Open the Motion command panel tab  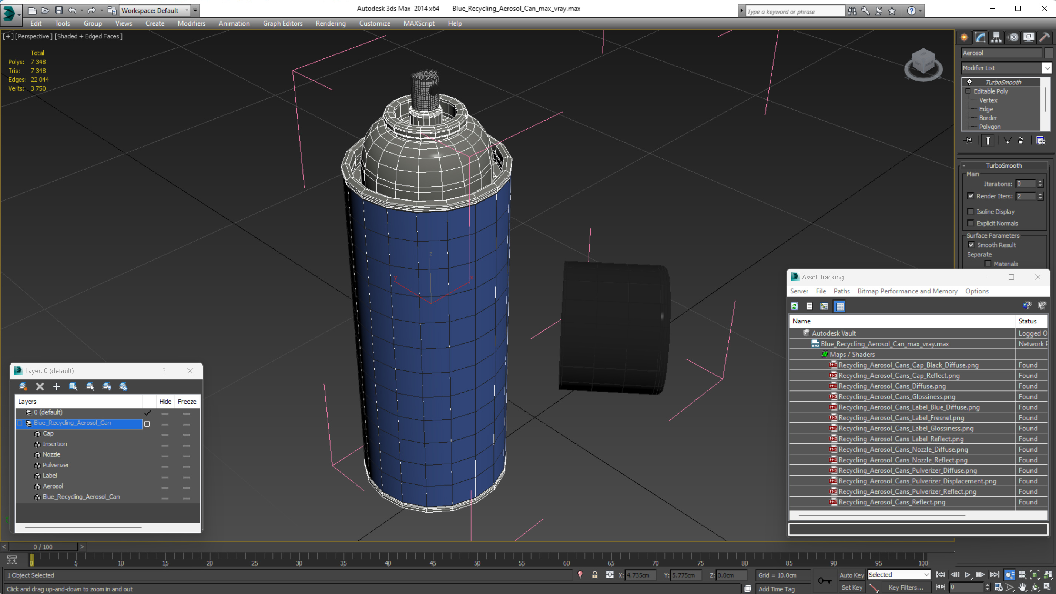point(1013,37)
